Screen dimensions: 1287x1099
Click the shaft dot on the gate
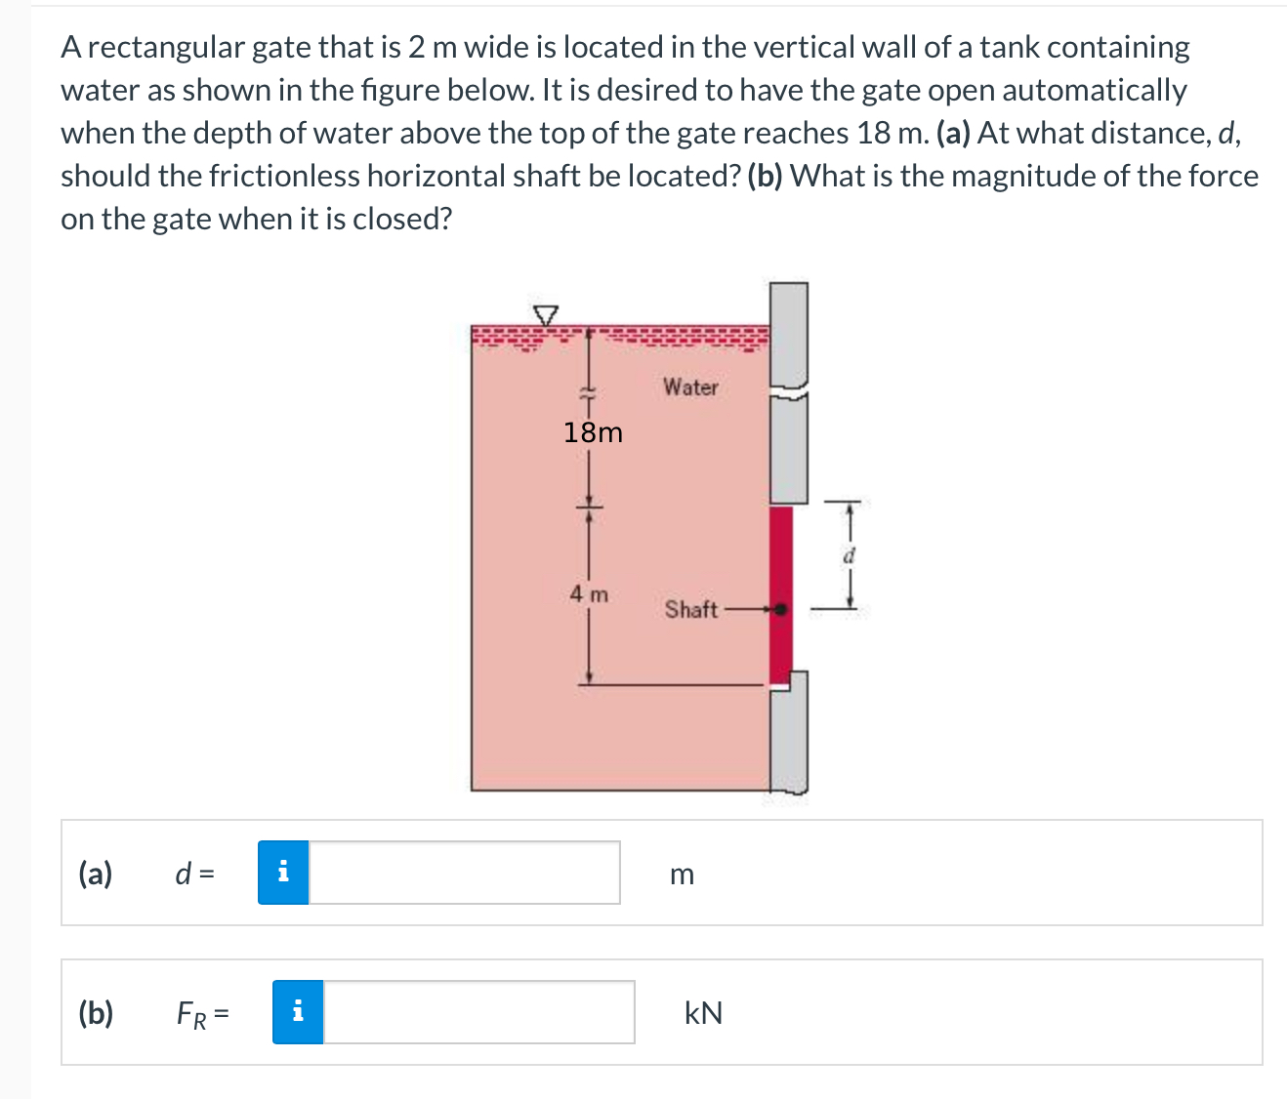tap(782, 609)
